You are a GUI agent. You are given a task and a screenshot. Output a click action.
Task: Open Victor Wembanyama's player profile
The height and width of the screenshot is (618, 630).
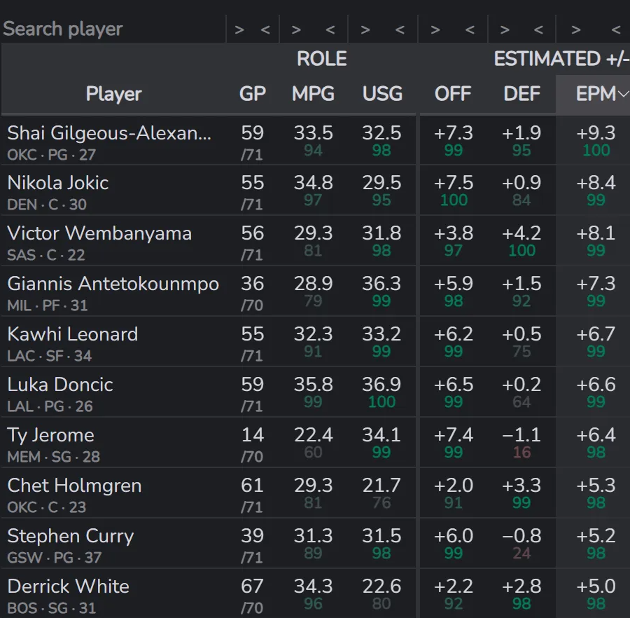[x=99, y=233]
